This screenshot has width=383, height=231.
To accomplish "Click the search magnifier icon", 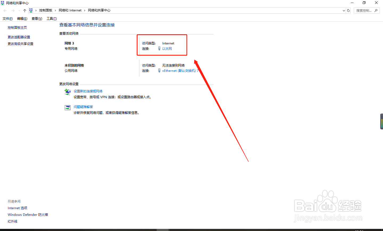I will [x=376, y=11].
